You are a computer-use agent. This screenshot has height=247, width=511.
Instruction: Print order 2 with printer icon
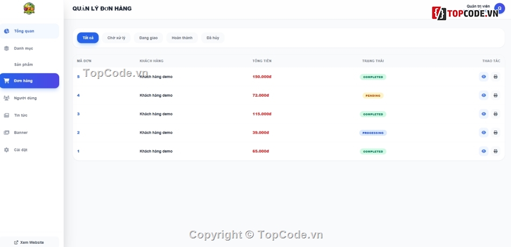click(495, 133)
